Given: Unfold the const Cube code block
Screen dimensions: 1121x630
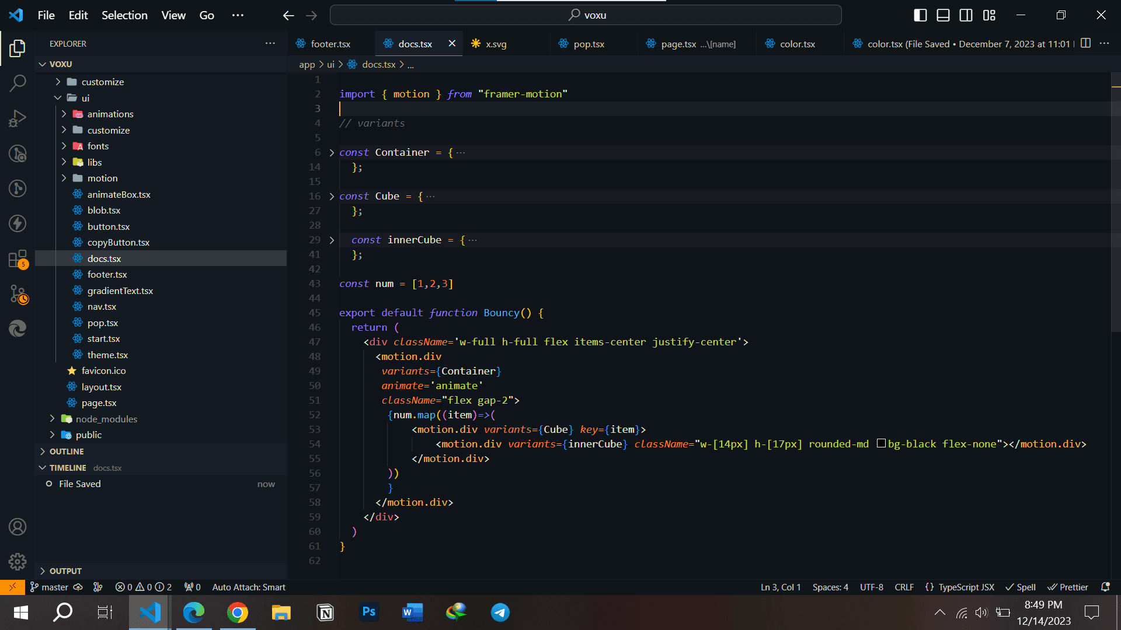Looking at the screenshot, I should [332, 197].
